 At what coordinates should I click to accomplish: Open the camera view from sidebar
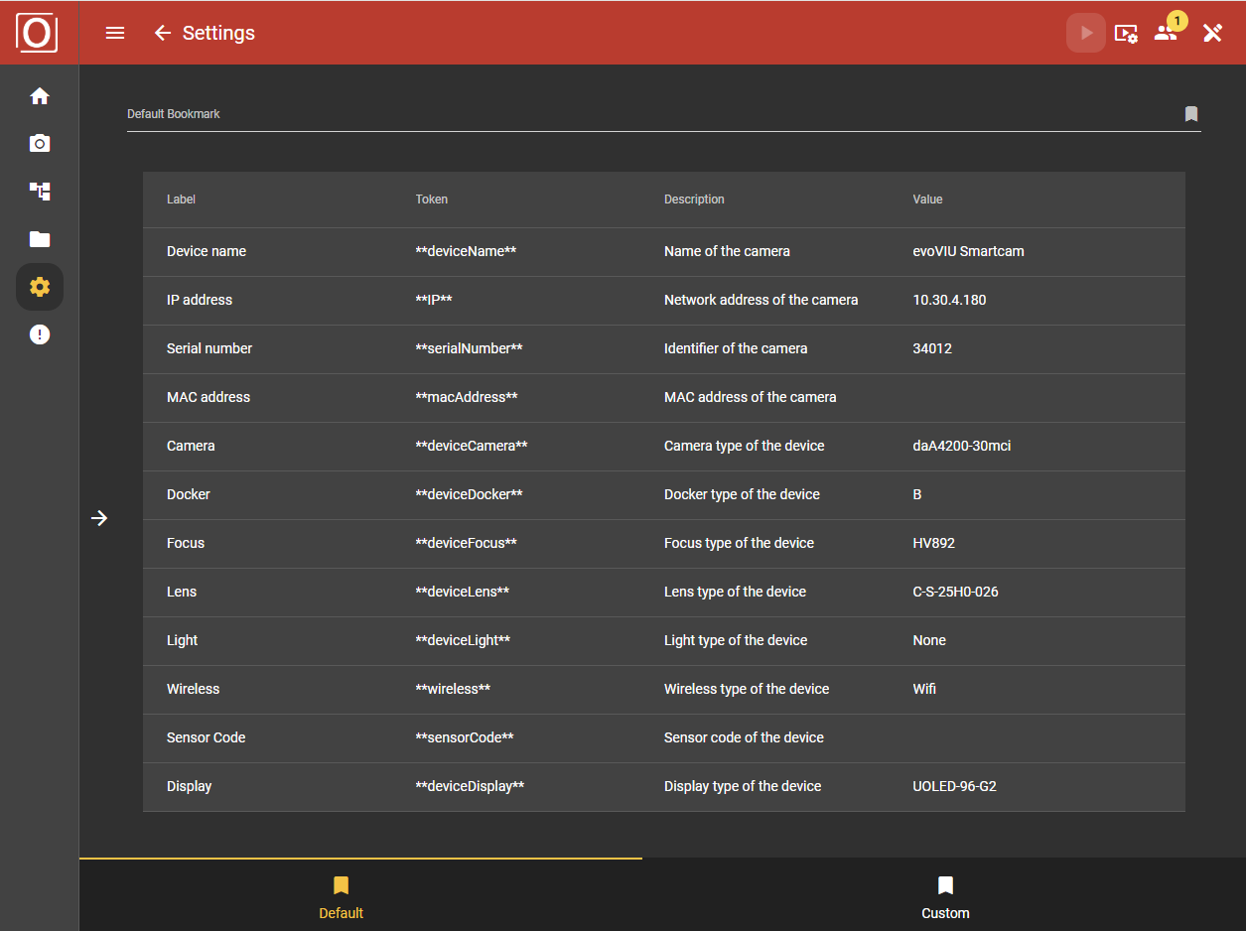(40, 143)
